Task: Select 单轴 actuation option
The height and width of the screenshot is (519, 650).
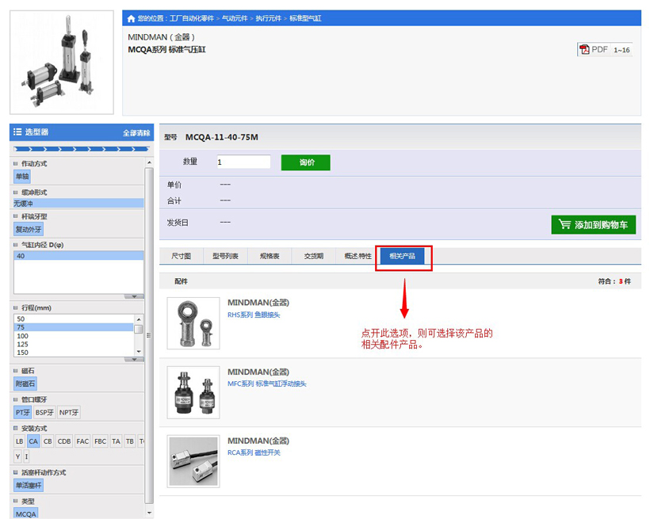Action: pyautogui.click(x=22, y=177)
